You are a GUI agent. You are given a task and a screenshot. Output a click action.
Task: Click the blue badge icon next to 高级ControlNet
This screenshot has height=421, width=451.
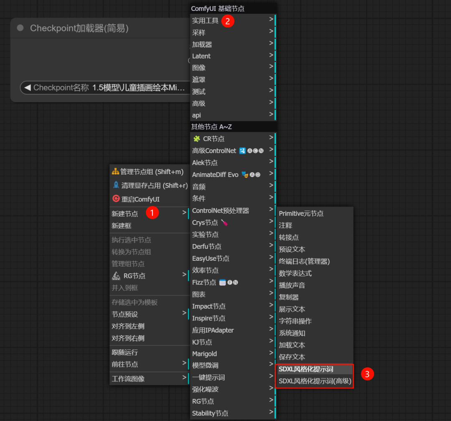(x=243, y=151)
